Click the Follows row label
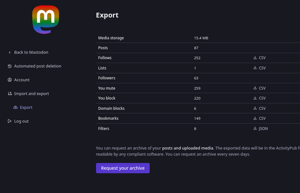Image resolution: width=300 pixels, height=193 pixels. [105, 58]
